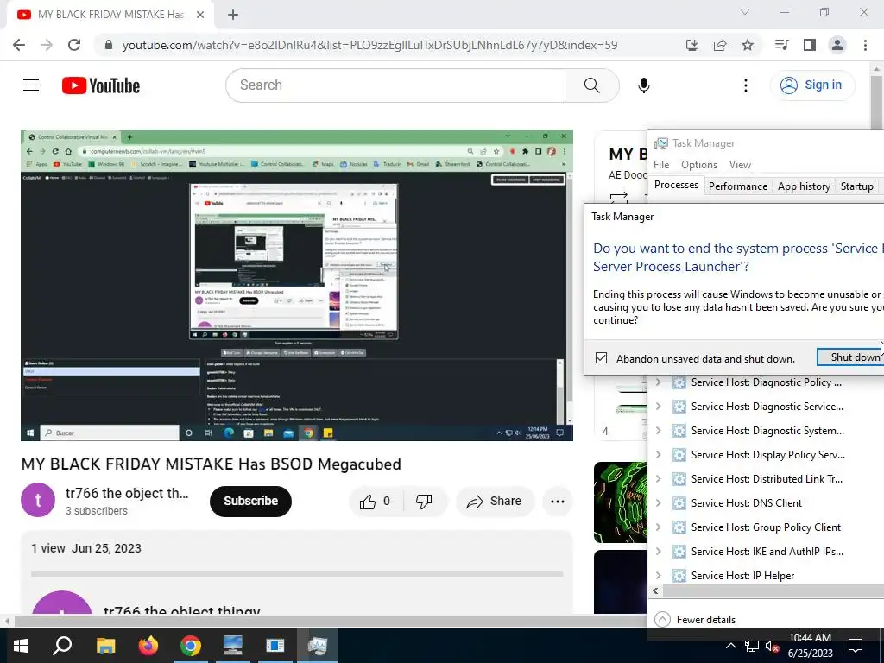
Task: Reload the page in Chrome
Action: tap(74, 45)
